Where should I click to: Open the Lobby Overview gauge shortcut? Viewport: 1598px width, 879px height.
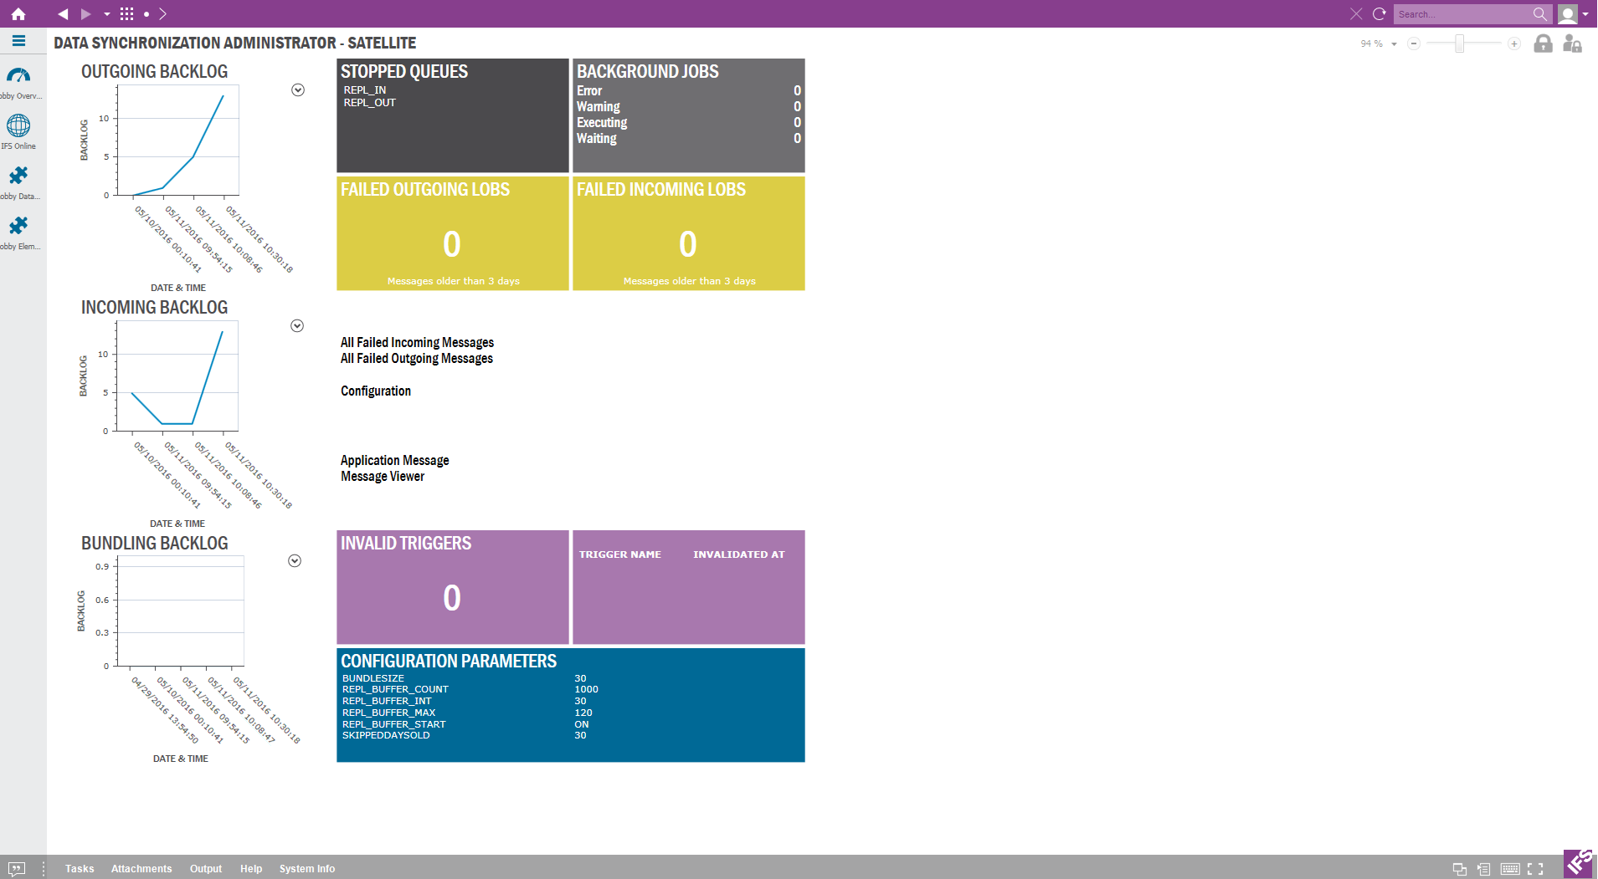click(x=18, y=76)
